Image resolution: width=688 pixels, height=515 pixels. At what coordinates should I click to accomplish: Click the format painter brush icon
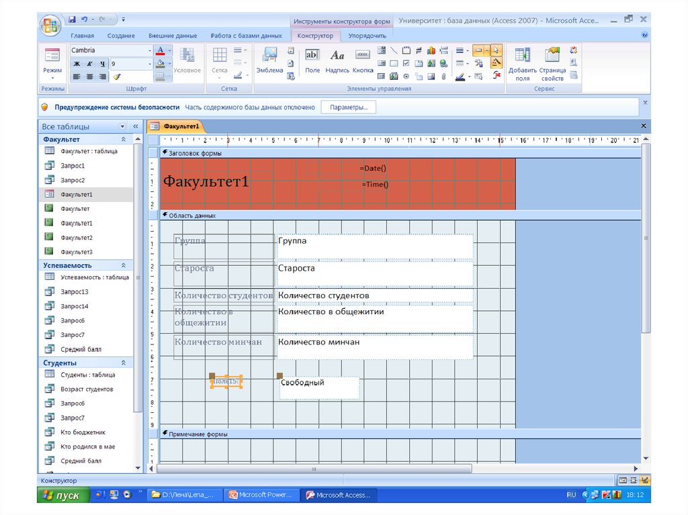point(116,77)
